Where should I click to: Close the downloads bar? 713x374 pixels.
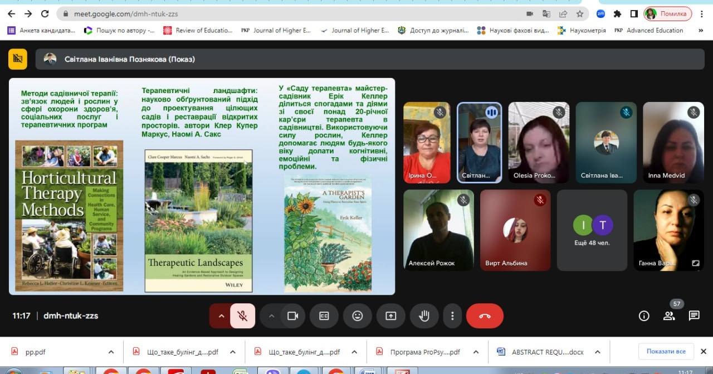704,352
